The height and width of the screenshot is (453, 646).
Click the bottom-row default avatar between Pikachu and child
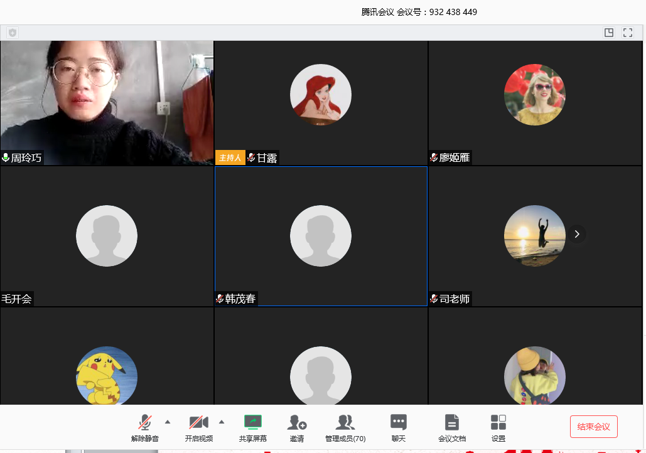pos(321,375)
